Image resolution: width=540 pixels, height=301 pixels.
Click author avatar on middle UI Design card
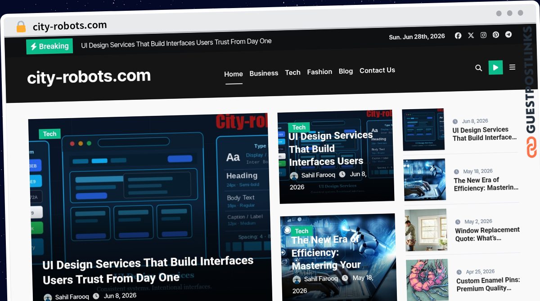tap(294, 176)
